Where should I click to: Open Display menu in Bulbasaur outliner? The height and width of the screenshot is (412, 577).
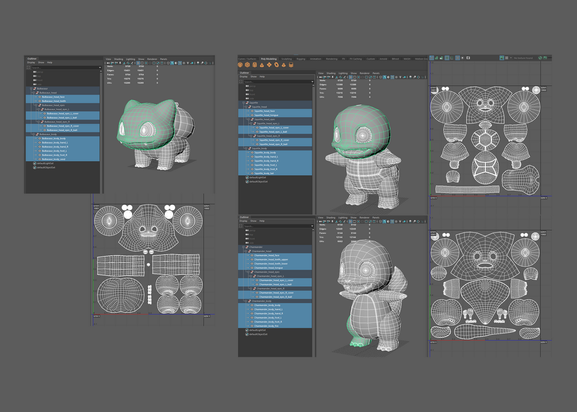(31, 63)
